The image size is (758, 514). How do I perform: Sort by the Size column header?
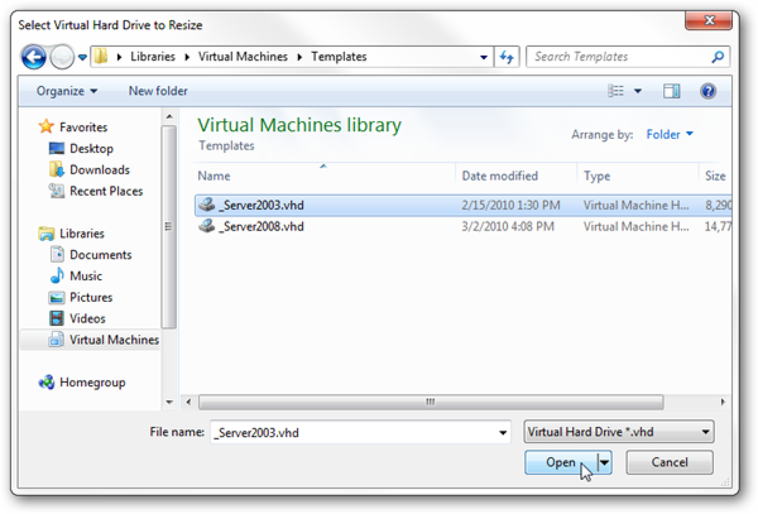pos(716,176)
